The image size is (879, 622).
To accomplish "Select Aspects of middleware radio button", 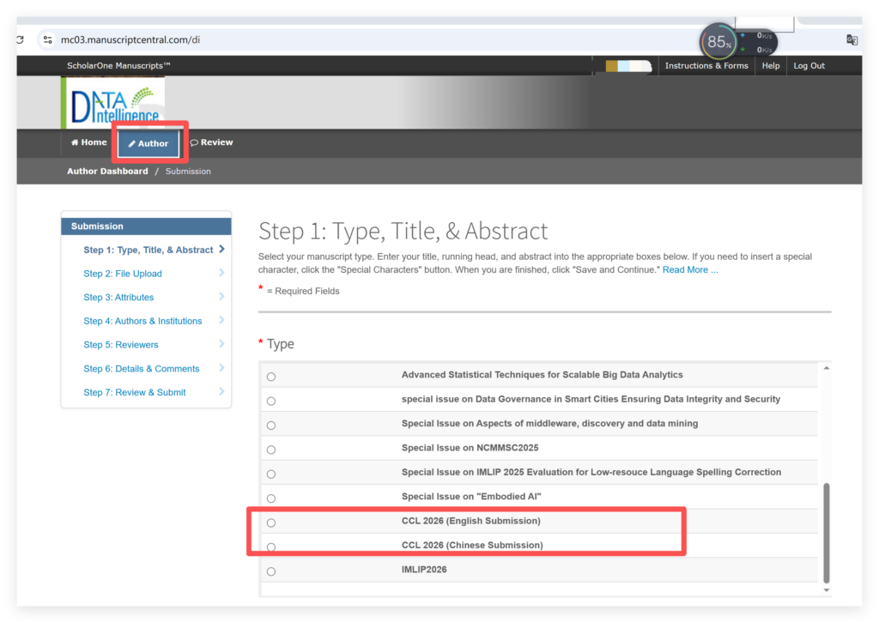I will (271, 426).
